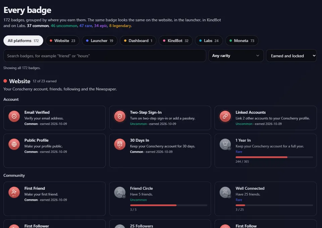The image size is (322, 228).
Task: Click the Two-Step Sign-In shield badge icon
Action: click(x=120, y=116)
